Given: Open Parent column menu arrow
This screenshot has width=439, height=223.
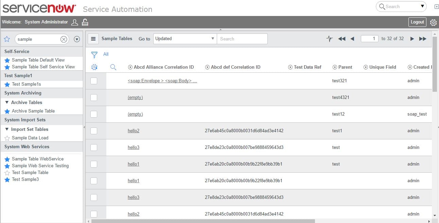Looking at the screenshot, I should click(335, 67).
